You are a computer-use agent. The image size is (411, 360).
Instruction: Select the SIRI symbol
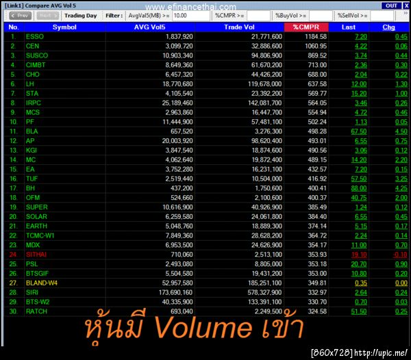[x=32, y=292]
